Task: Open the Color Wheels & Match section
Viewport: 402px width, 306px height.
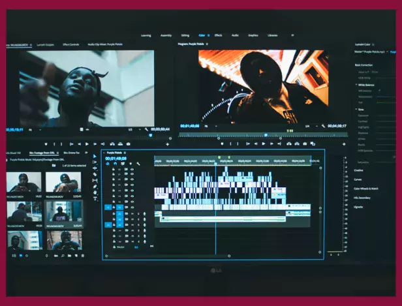Action: [366, 189]
